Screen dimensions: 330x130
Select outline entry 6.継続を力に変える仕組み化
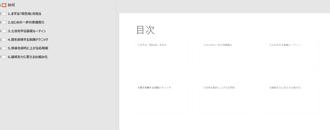pos(28,57)
